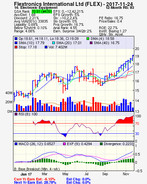Click the green Divergence legend swatch
This screenshot has width=147, height=184.
point(101,144)
